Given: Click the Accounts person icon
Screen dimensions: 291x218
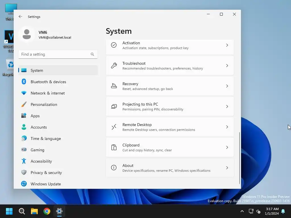Looking at the screenshot, I should [x=24, y=127].
